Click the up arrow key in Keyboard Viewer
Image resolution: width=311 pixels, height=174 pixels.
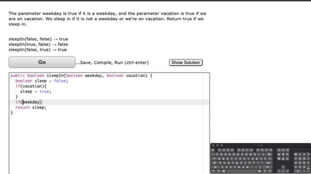[283, 167]
